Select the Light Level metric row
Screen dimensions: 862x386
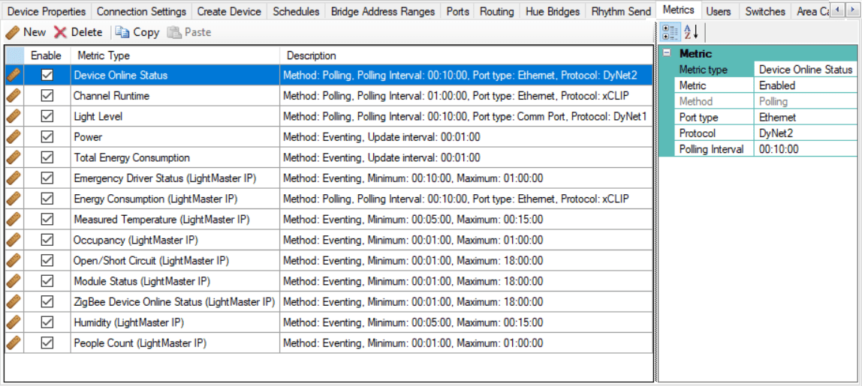click(x=329, y=116)
